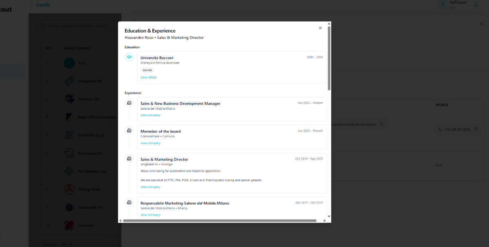Click the phone icon next to mobile number
Image resolution: width=489 pixels, height=247 pixels.
pos(440,129)
